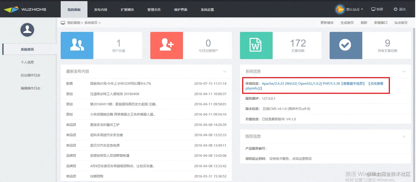Viewport: 416px width, 182px height.
Task: Open article 汪涵率众特工入侵地球 20160408
Action: coord(114,94)
